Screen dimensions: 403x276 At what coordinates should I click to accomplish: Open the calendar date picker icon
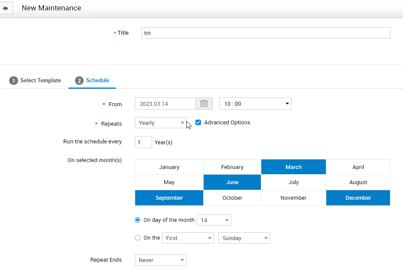[204, 104]
